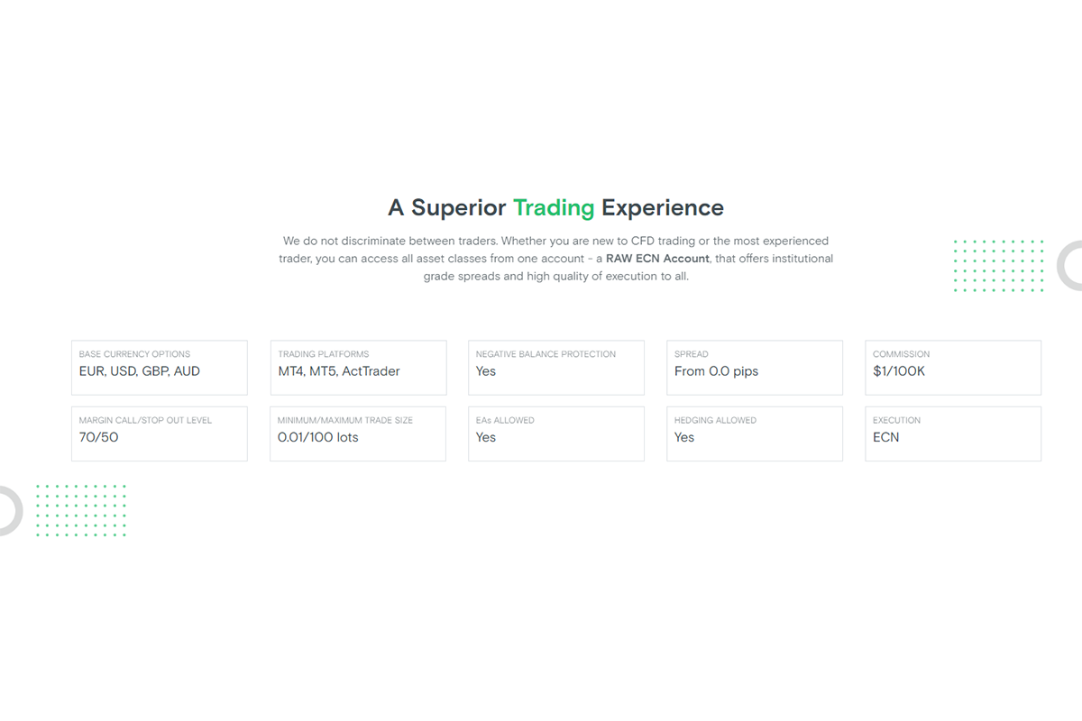
Task: Click the Commission $1/100K card
Action: coord(953,368)
